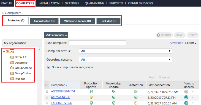
Task: Click remote access icon for AG764ENG50
Action: tap(186, 97)
